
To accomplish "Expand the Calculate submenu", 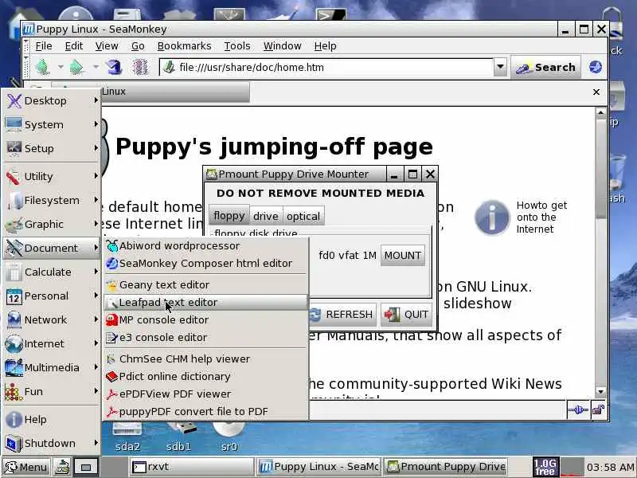I will 52,272.
